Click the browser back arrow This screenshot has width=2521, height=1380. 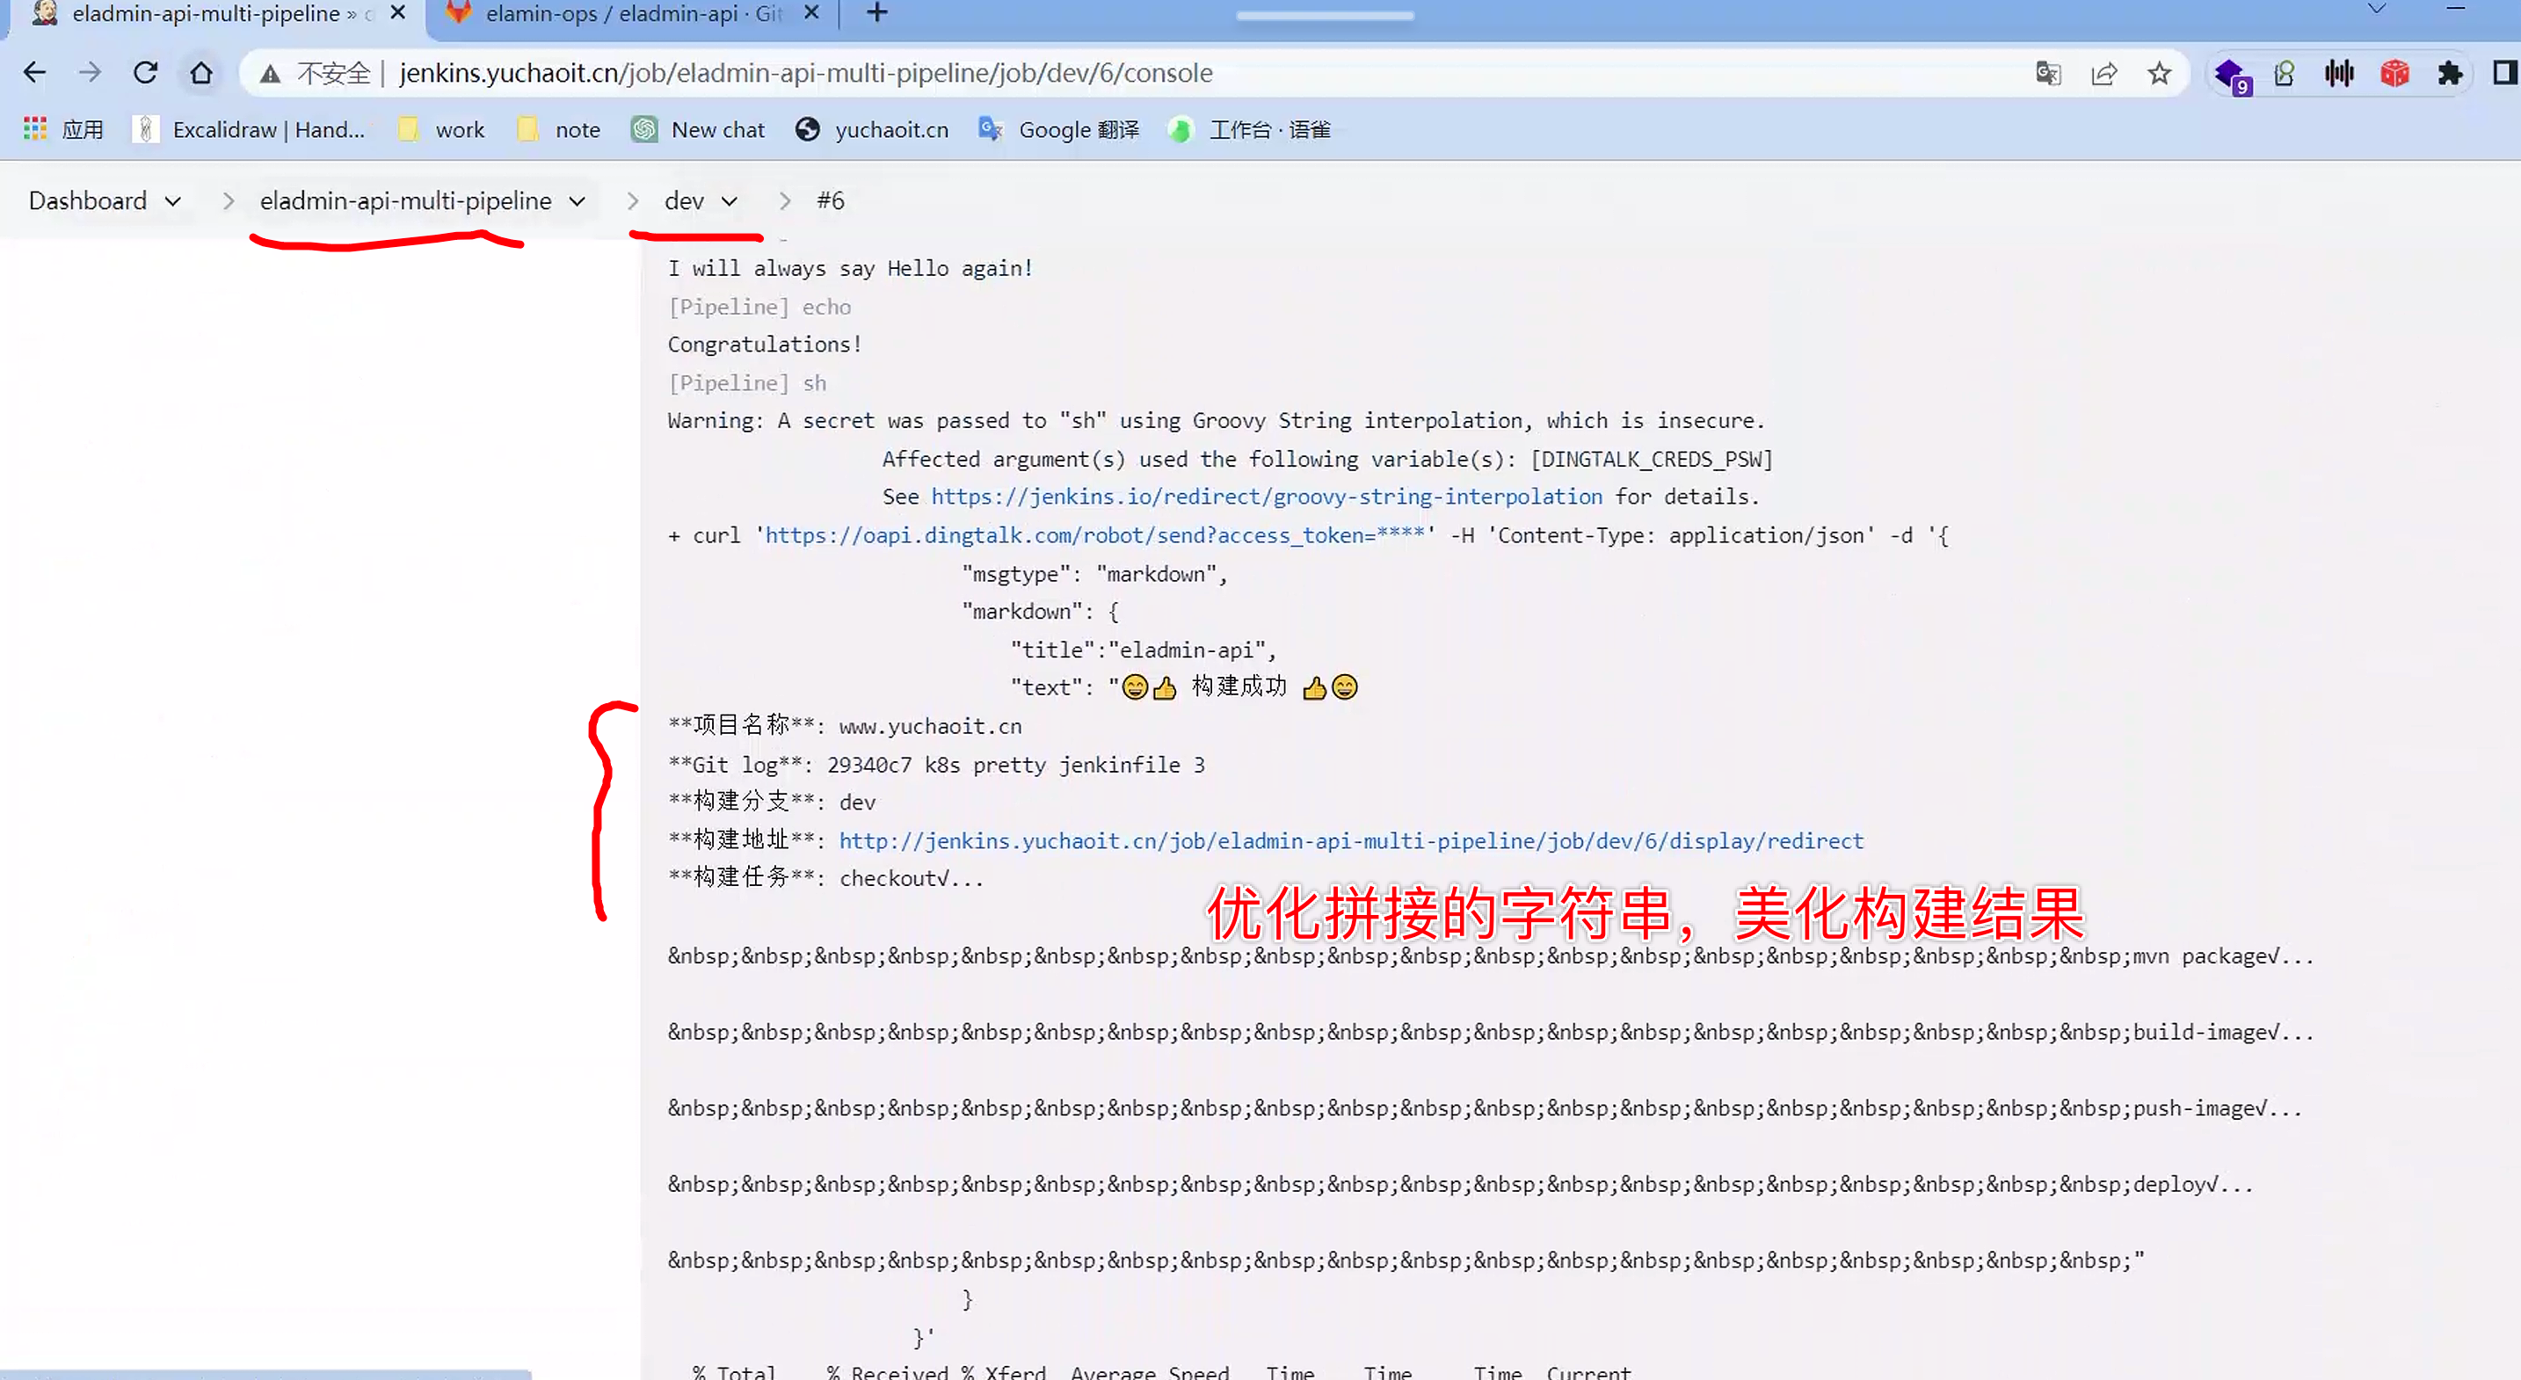[x=34, y=72]
